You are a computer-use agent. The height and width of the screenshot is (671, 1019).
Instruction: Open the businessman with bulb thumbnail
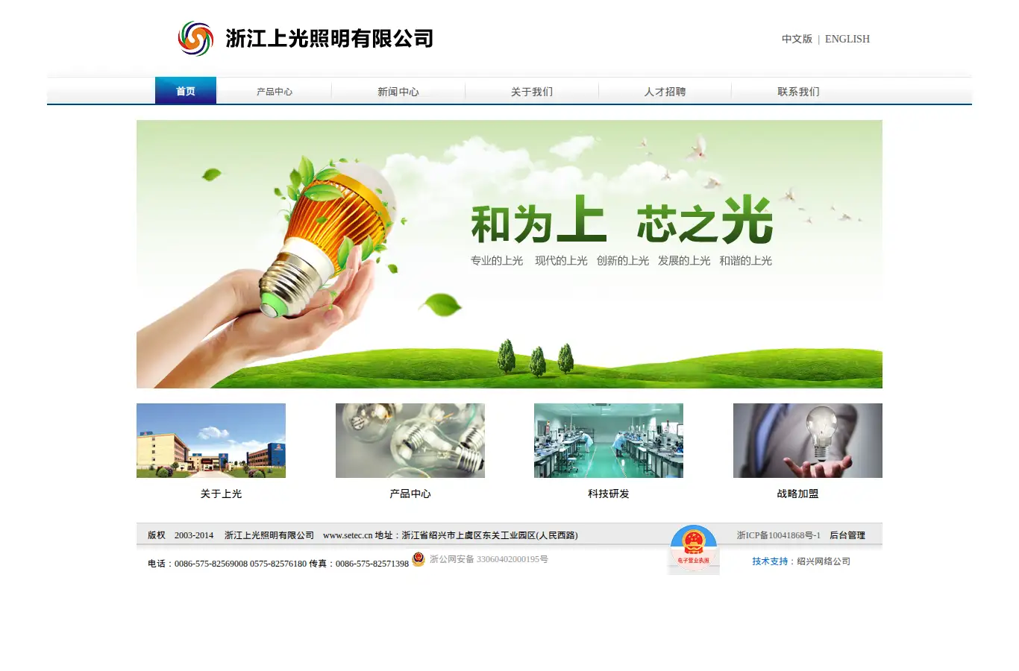(808, 441)
